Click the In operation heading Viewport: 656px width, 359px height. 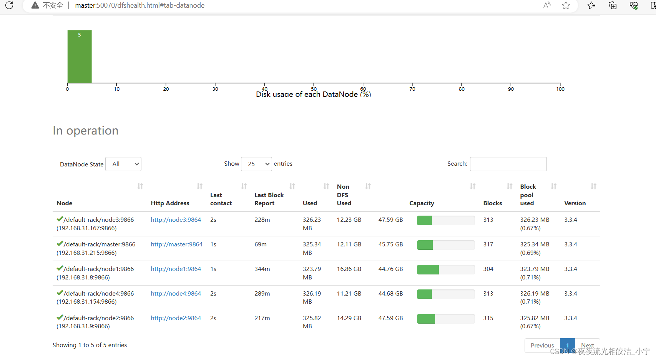coord(86,131)
